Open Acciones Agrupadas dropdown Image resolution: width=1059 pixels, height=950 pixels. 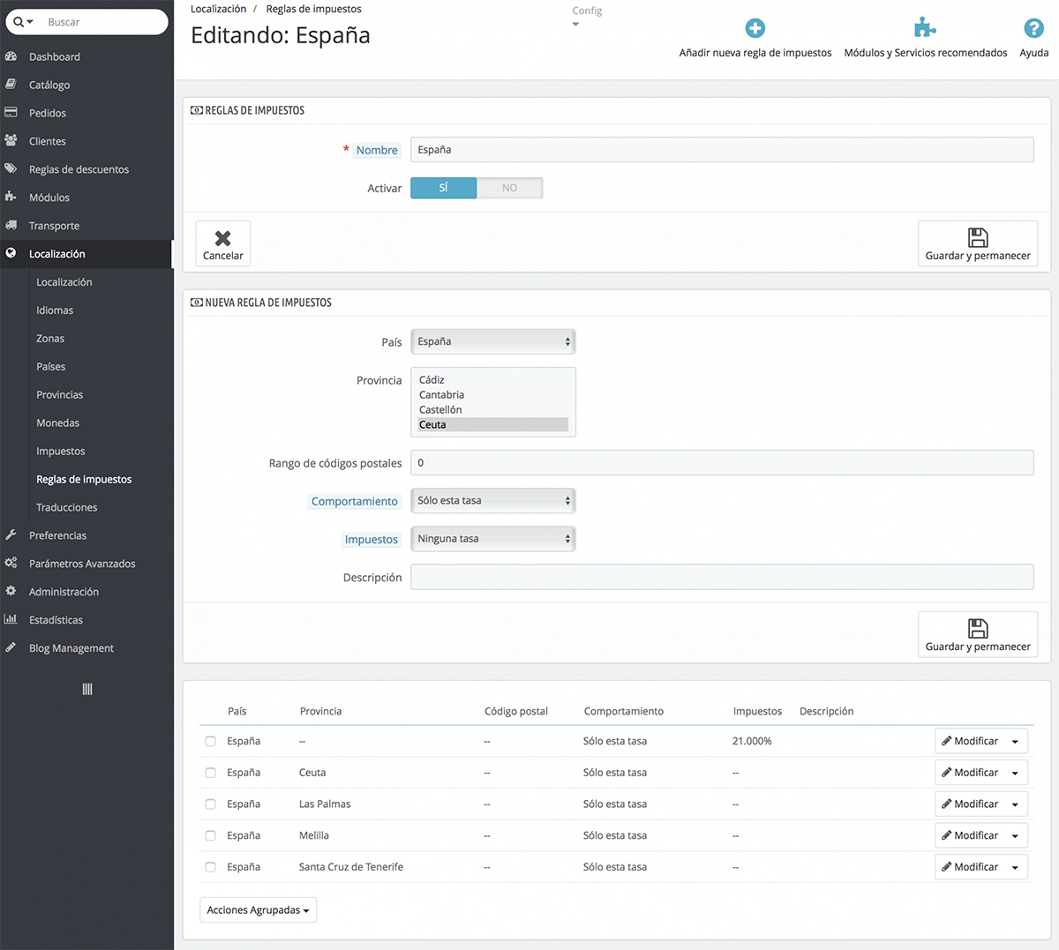tap(259, 910)
